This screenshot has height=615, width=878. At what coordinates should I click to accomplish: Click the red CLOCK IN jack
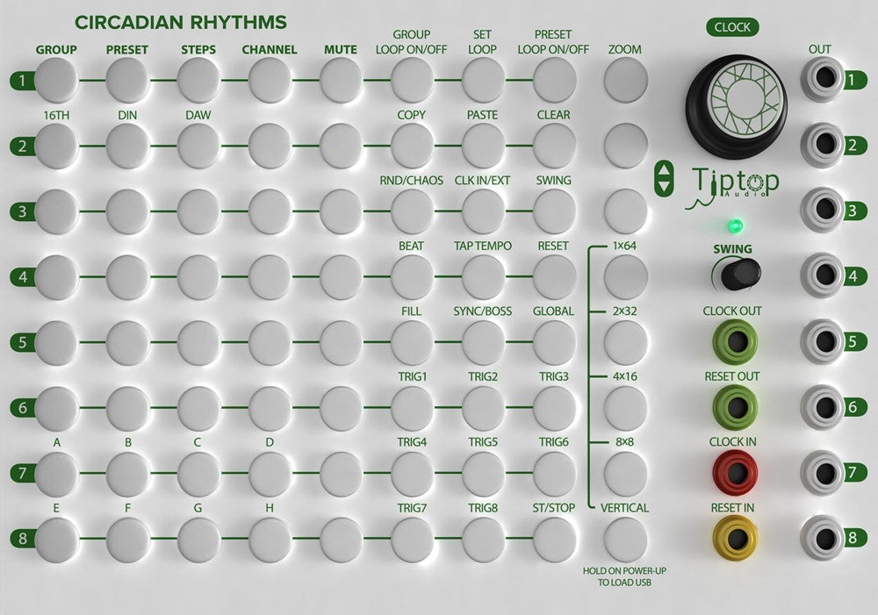click(735, 472)
